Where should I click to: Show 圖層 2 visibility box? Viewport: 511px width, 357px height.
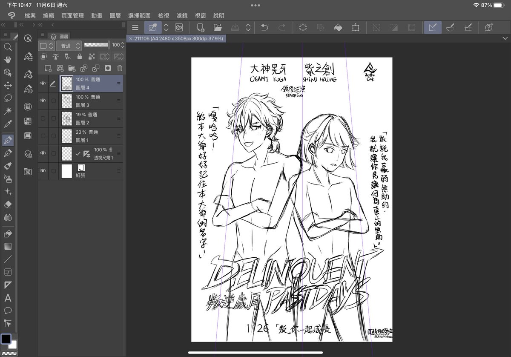[43, 118]
